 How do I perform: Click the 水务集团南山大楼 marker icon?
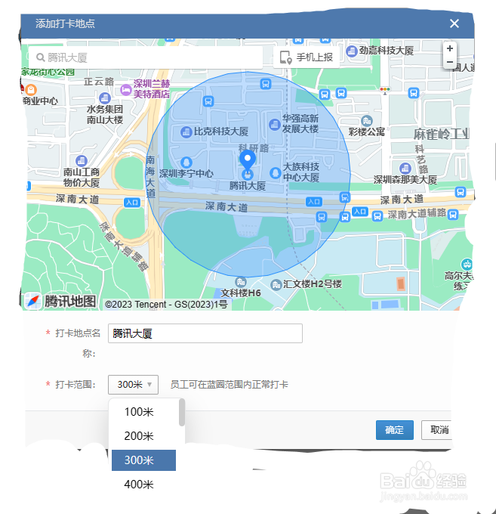[x=105, y=98]
